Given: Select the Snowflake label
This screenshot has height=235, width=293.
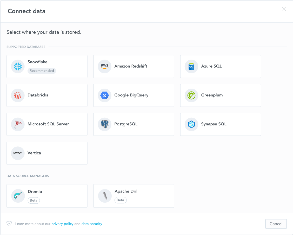Looking at the screenshot, I should pos(37,62).
